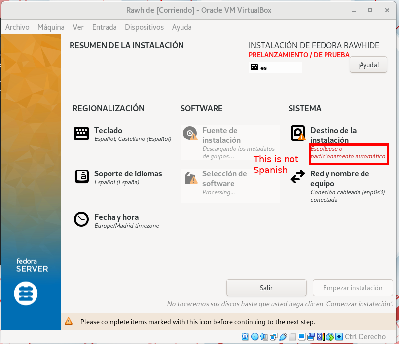Click 'Descargando los metadatos de grupos...' status

coord(238,152)
